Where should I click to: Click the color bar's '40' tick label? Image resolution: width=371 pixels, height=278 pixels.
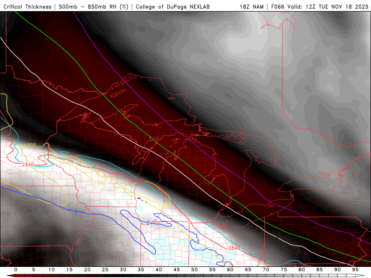[159, 270]
